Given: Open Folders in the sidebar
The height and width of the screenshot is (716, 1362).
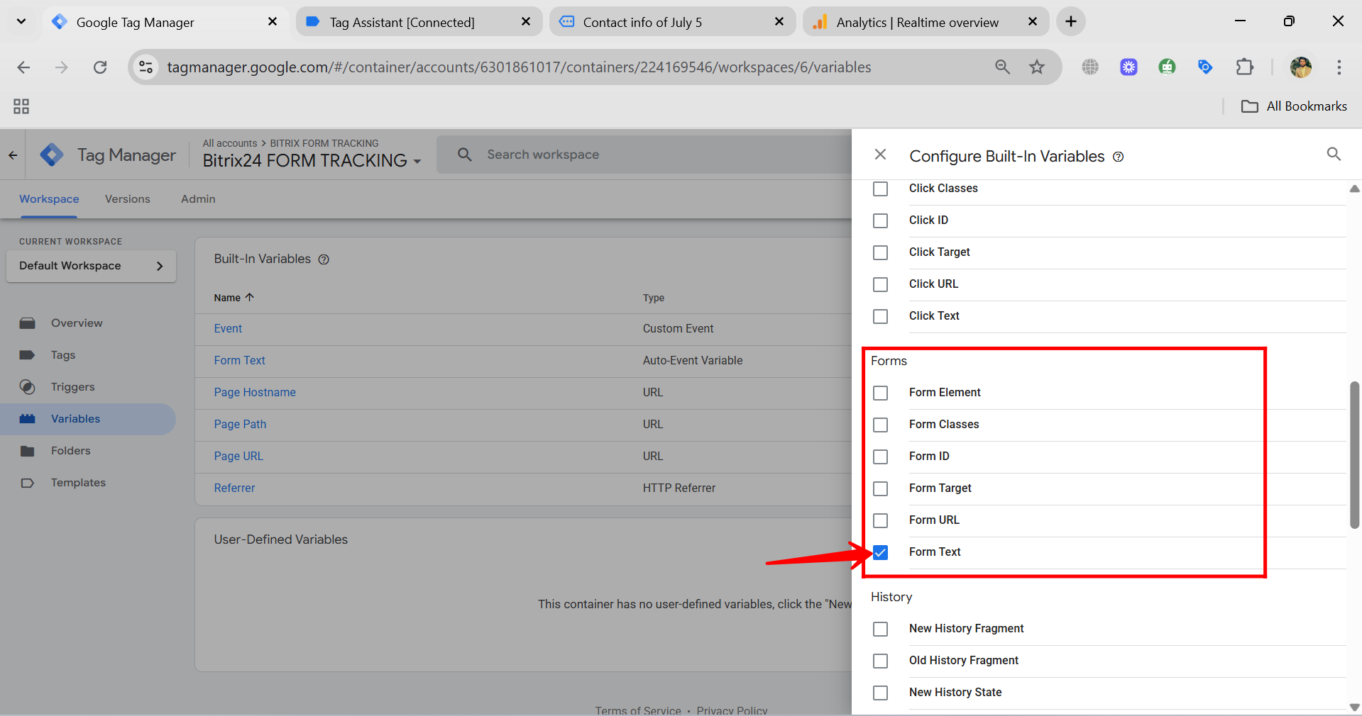Looking at the screenshot, I should 70,450.
